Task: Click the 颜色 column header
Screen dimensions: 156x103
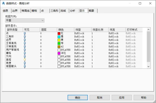Action: pos(66,30)
